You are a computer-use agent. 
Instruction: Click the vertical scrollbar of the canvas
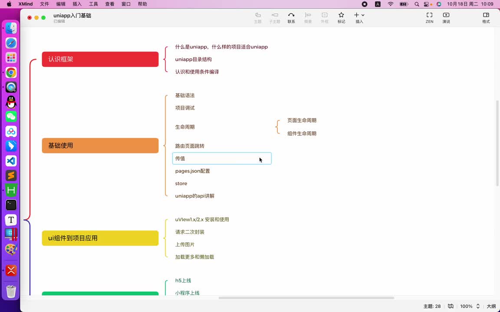[497, 143]
